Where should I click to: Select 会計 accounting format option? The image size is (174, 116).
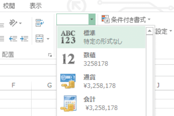tap(101, 104)
